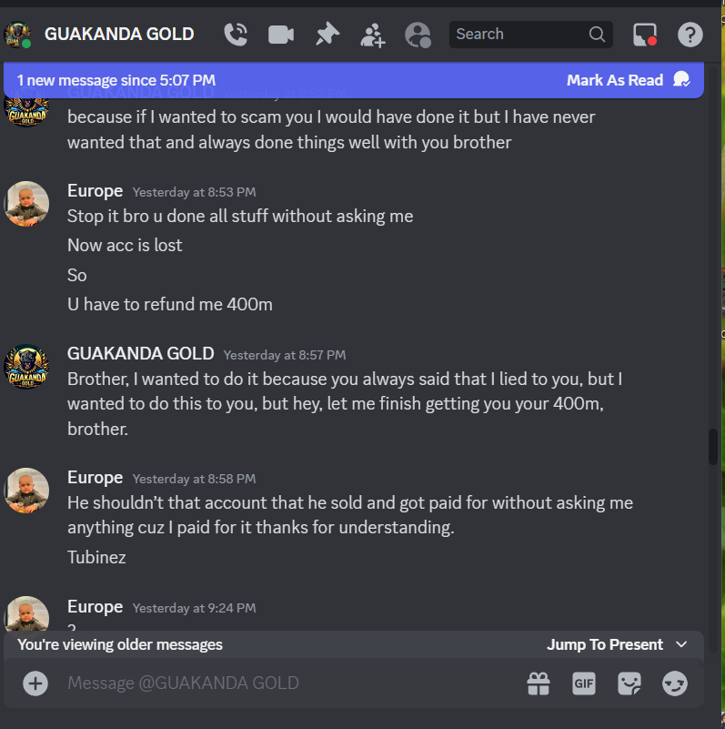This screenshot has width=725, height=729.
Task: Open the emoji picker
Action: point(674,683)
